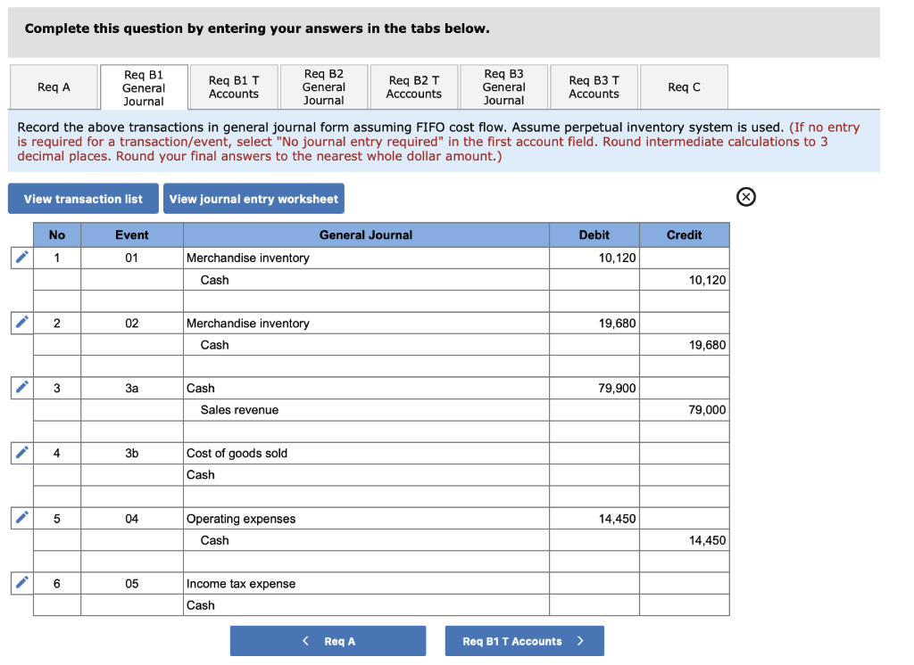Click pencil icon for Income tax expense entry
This screenshot has height=665, width=914.
tap(21, 583)
